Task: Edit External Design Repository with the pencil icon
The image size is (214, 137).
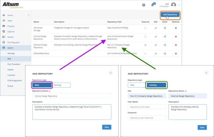Action: point(156,45)
